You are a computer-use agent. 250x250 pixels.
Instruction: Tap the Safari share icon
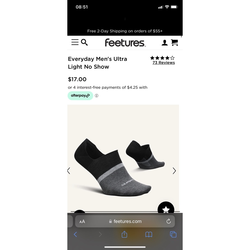[x=124, y=234]
